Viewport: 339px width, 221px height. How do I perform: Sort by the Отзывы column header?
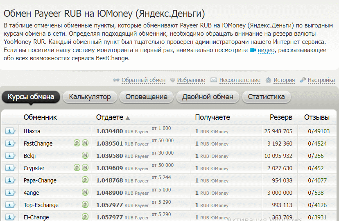tap(317, 117)
